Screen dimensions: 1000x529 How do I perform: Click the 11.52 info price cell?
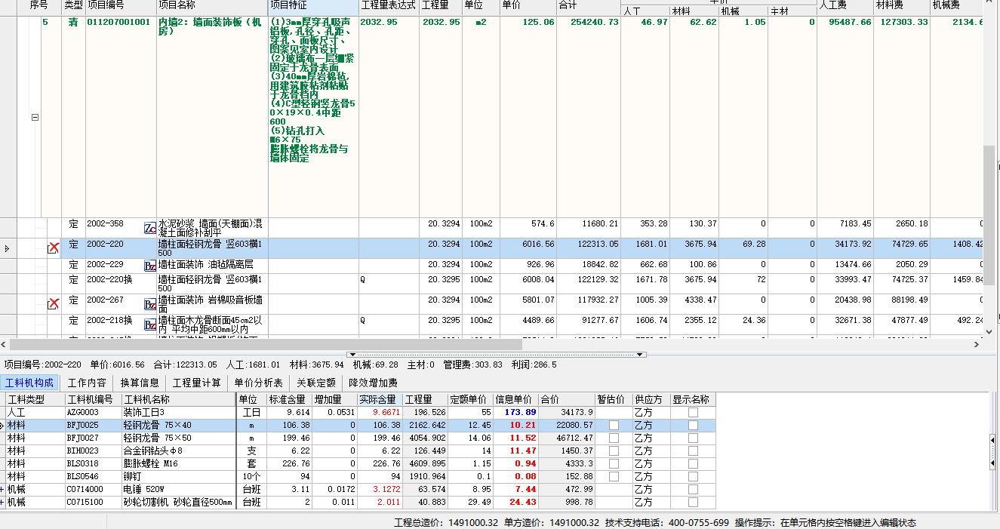pyautogui.click(x=515, y=438)
